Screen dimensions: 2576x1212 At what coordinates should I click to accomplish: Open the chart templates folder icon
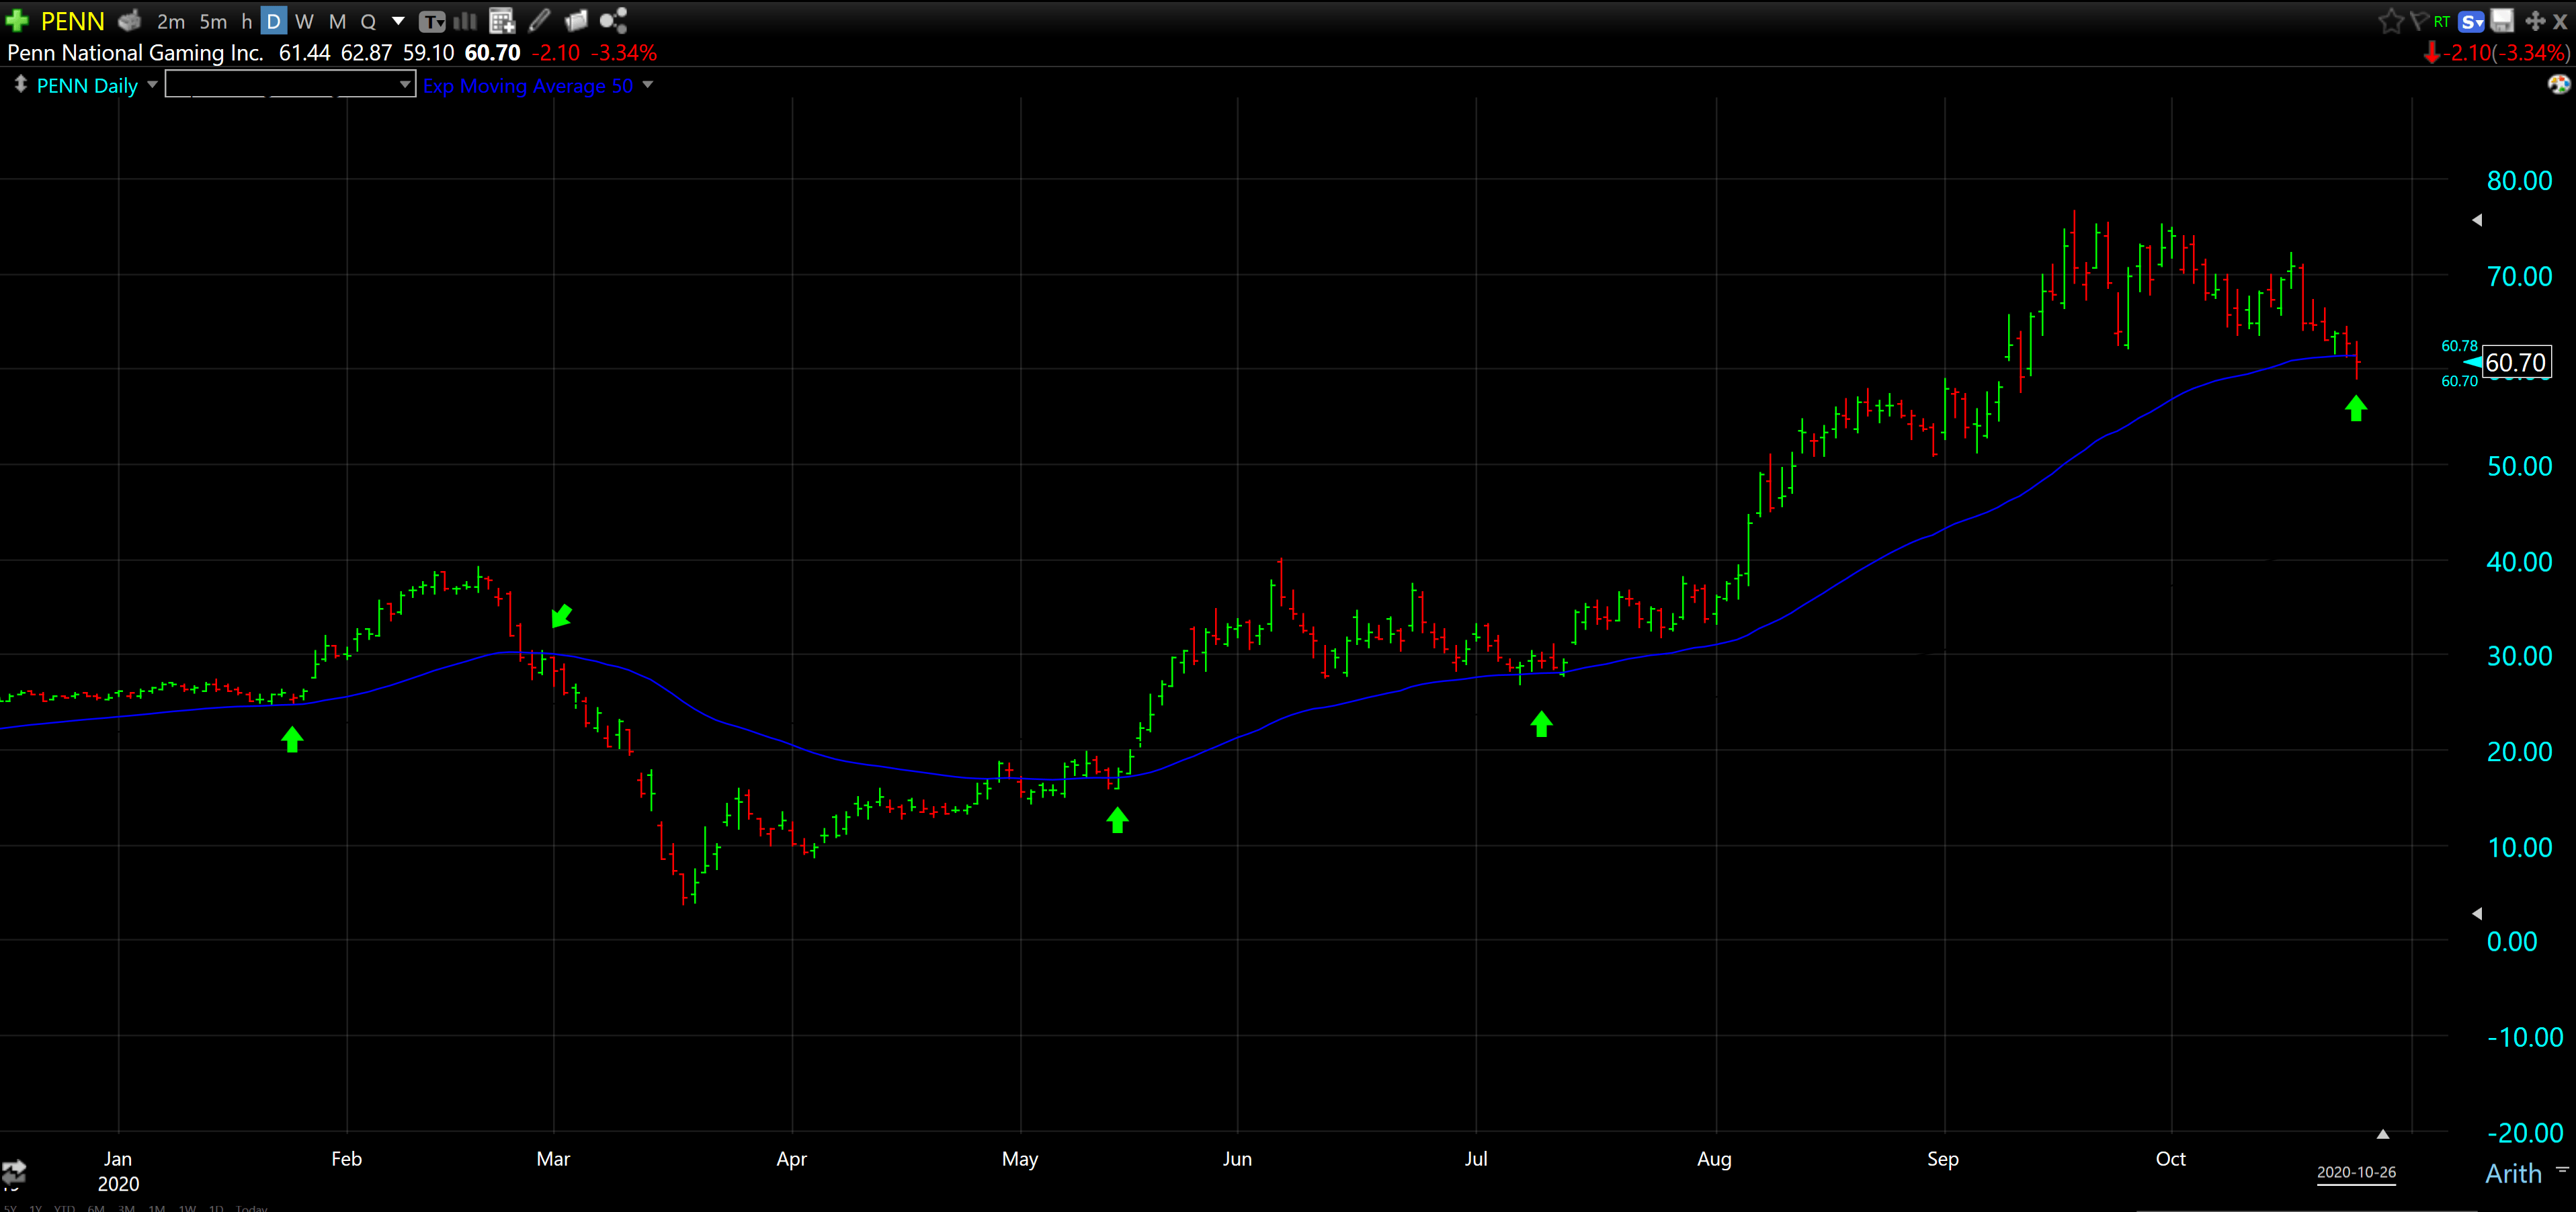click(576, 20)
